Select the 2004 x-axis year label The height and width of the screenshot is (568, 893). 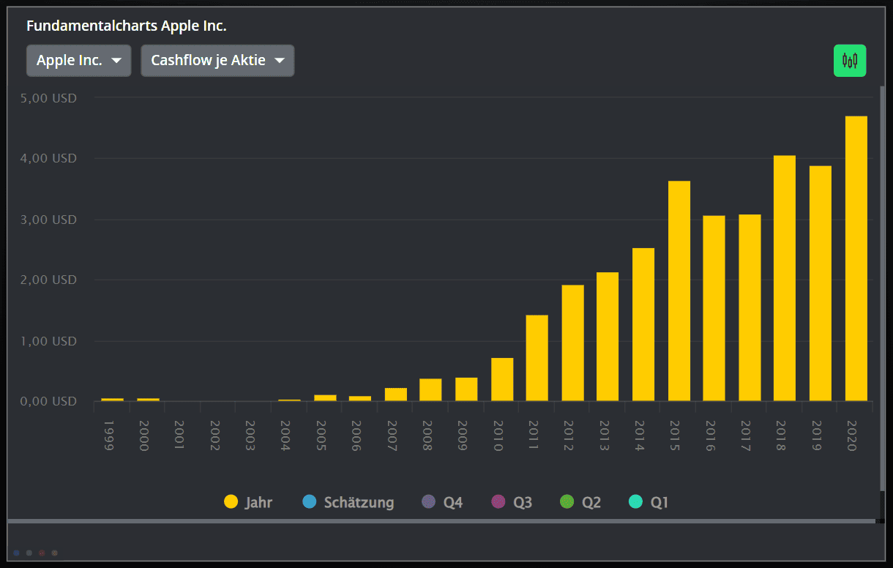286,435
